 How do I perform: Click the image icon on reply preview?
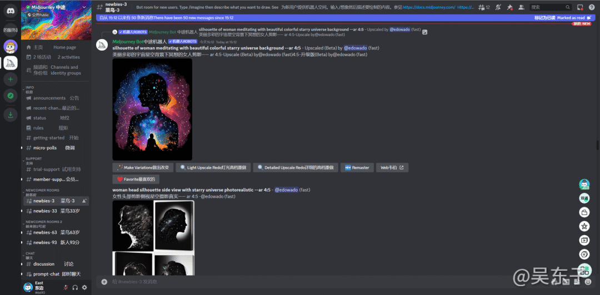click(x=424, y=32)
